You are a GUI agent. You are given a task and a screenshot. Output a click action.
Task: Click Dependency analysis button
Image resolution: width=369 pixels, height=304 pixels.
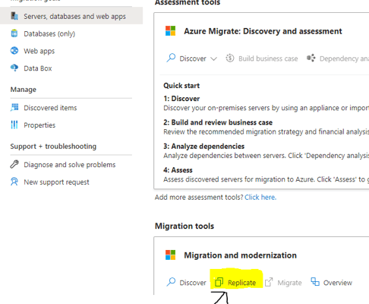338,59
